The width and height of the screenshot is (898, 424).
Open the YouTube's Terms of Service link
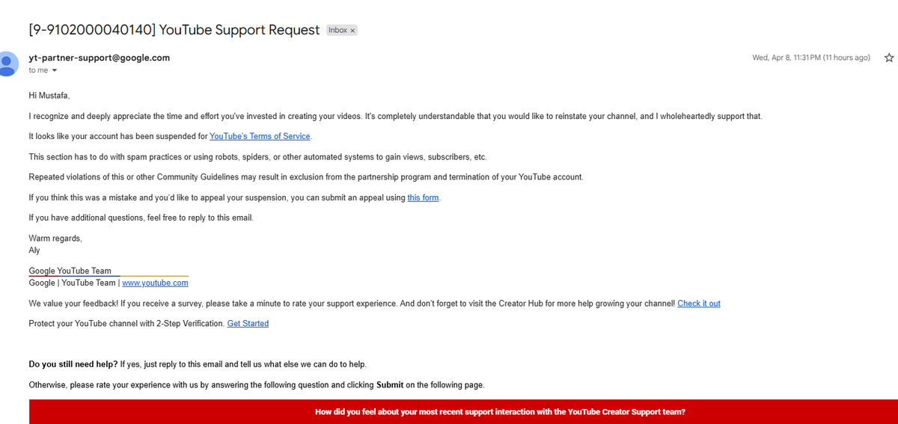(x=260, y=136)
